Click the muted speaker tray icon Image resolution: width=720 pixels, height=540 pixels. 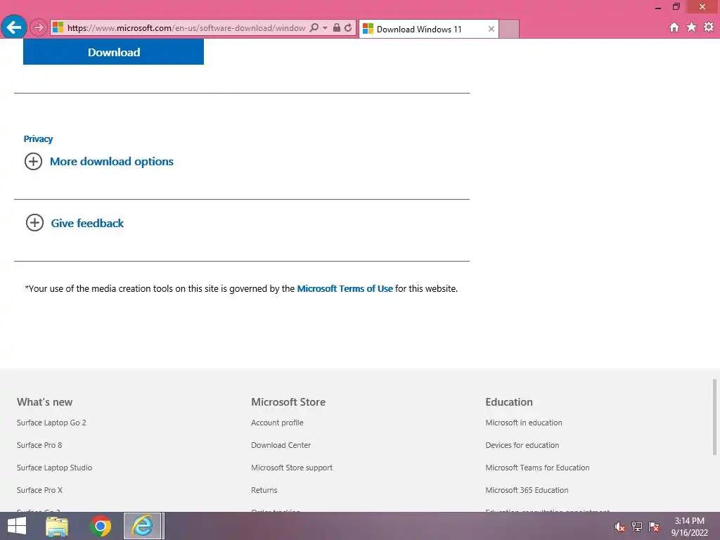620,527
